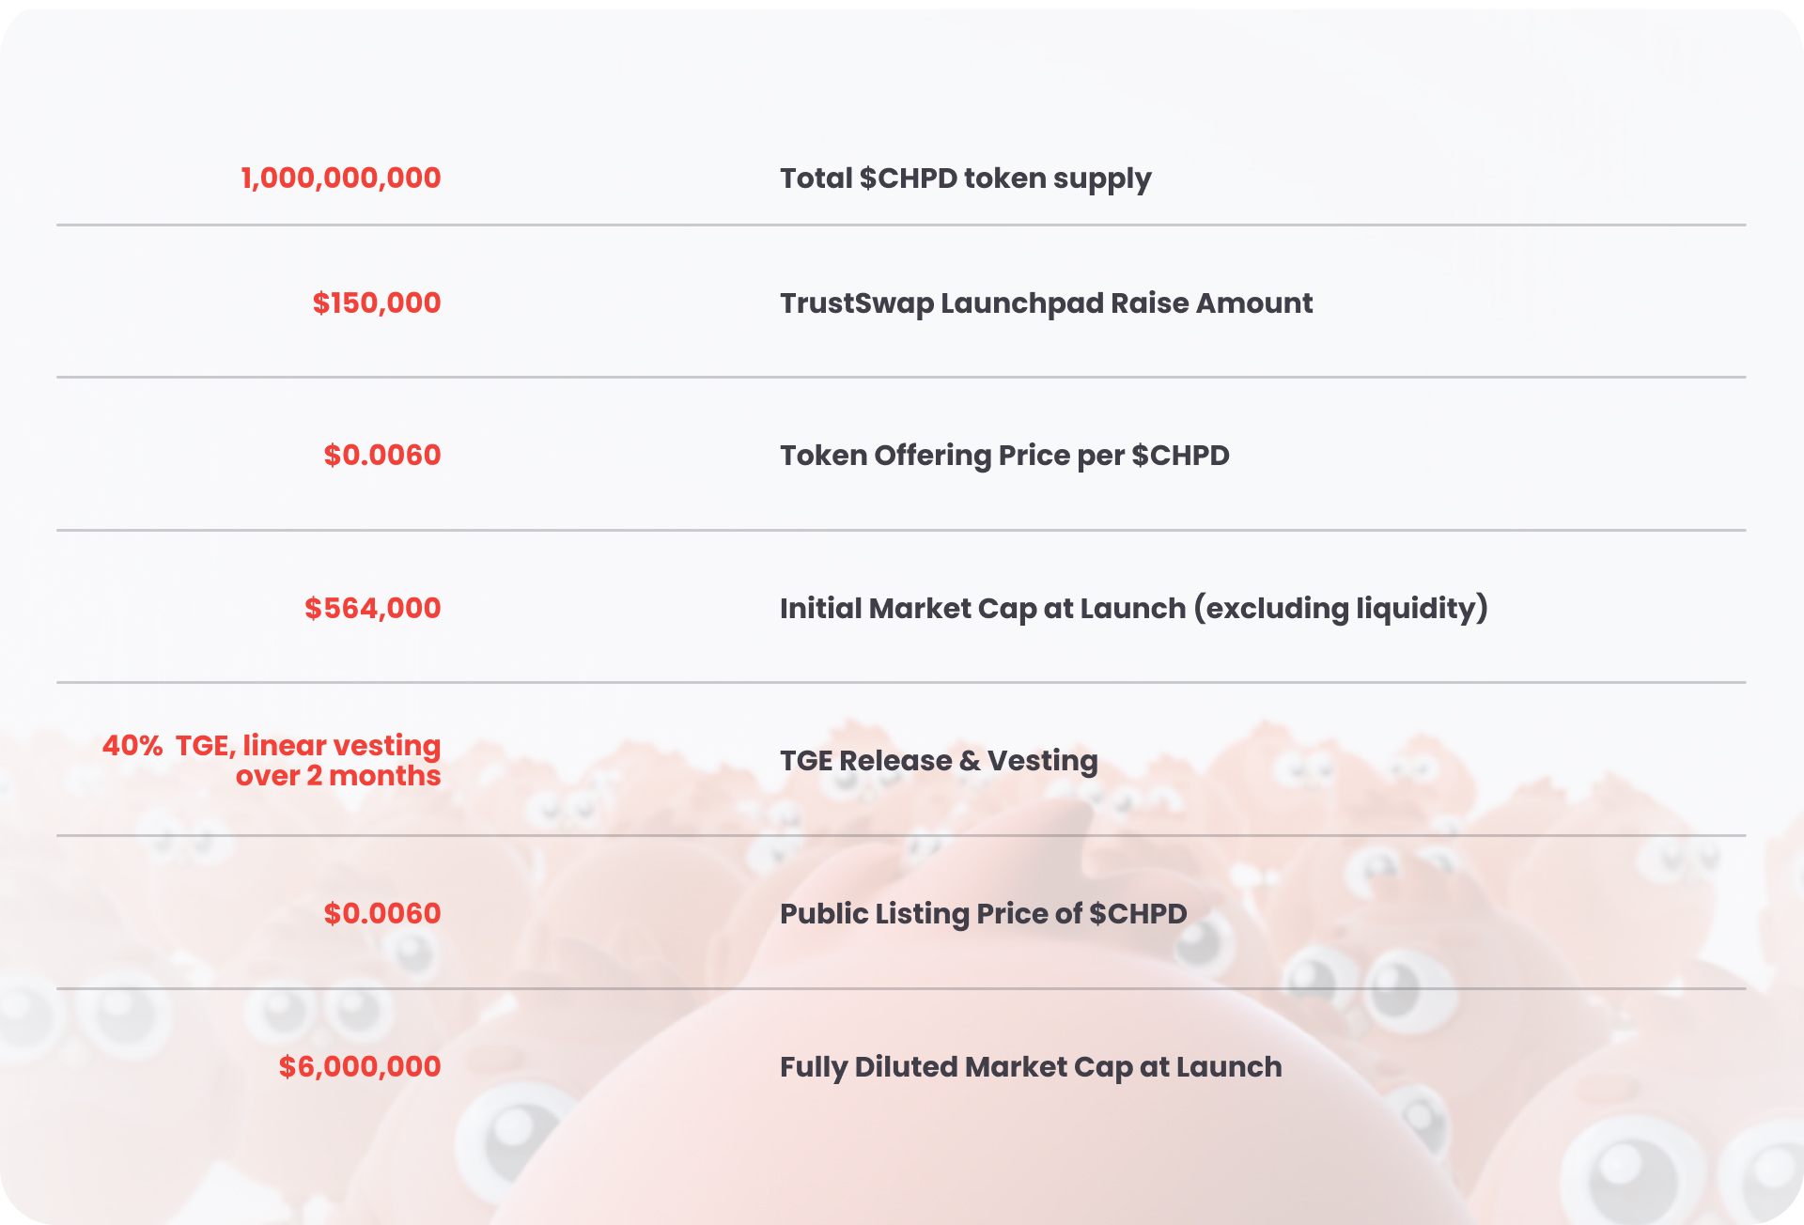Click the $6,000,000 fully diluted value

pos(360,1066)
